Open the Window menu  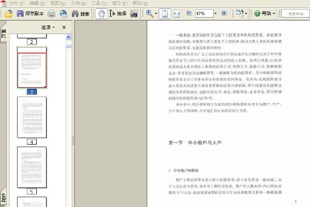(x=120, y=3)
